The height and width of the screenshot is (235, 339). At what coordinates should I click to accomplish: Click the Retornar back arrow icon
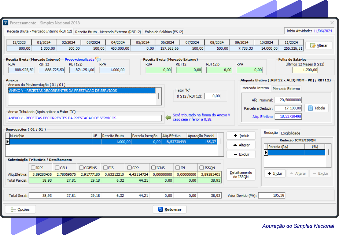pos(160,209)
